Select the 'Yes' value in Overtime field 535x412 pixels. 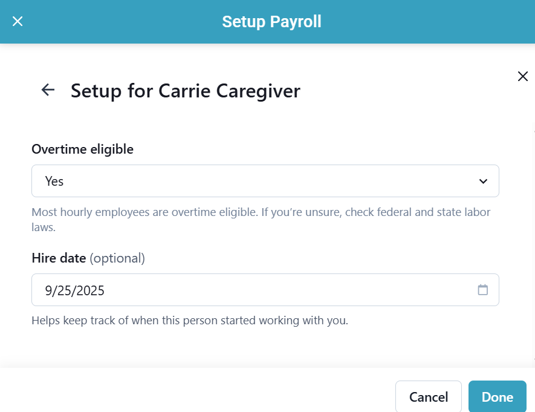tap(54, 181)
